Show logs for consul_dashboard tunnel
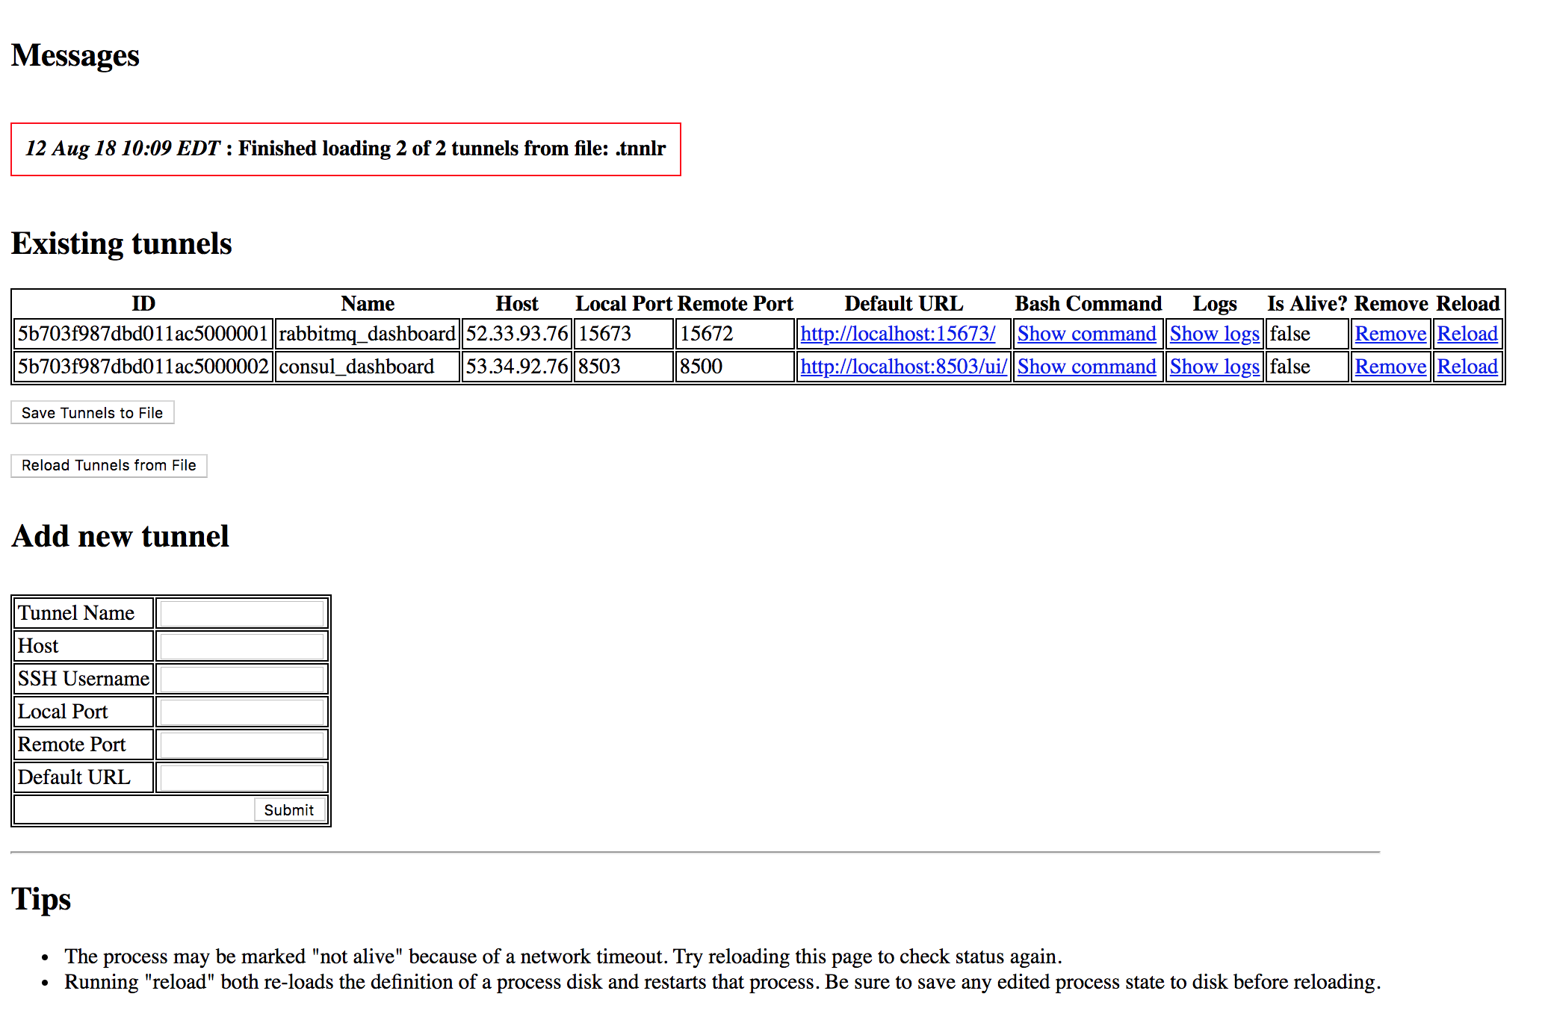 [x=1214, y=367]
